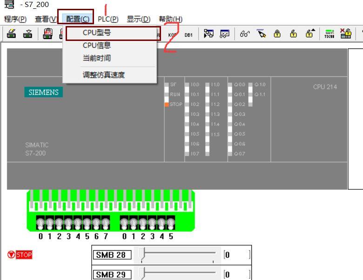Toggle input switch 6

96,223
